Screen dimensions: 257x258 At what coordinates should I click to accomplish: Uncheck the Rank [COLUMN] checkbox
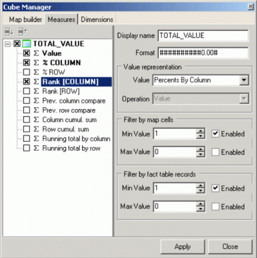coord(26,82)
